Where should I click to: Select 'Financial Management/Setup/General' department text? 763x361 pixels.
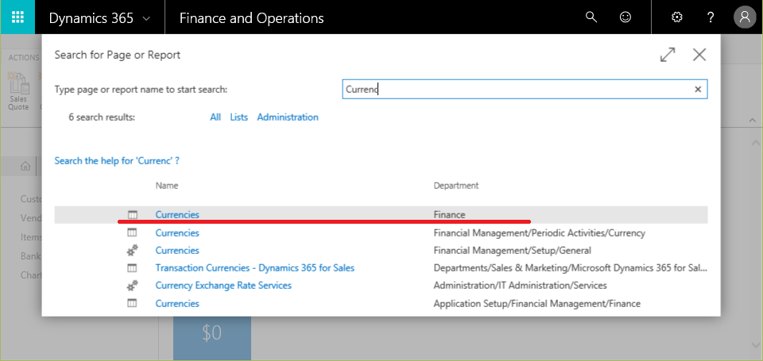[x=513, y=250]
